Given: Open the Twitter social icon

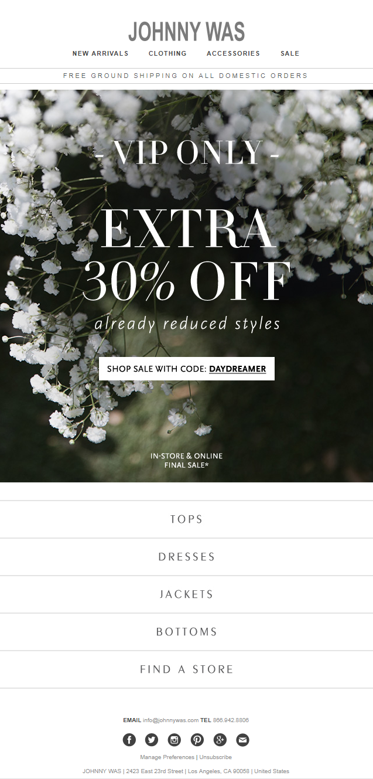Looking at the screenshot, I should 152,740.
